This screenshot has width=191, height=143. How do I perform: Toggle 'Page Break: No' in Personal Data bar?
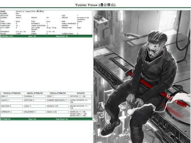point(62,36)
